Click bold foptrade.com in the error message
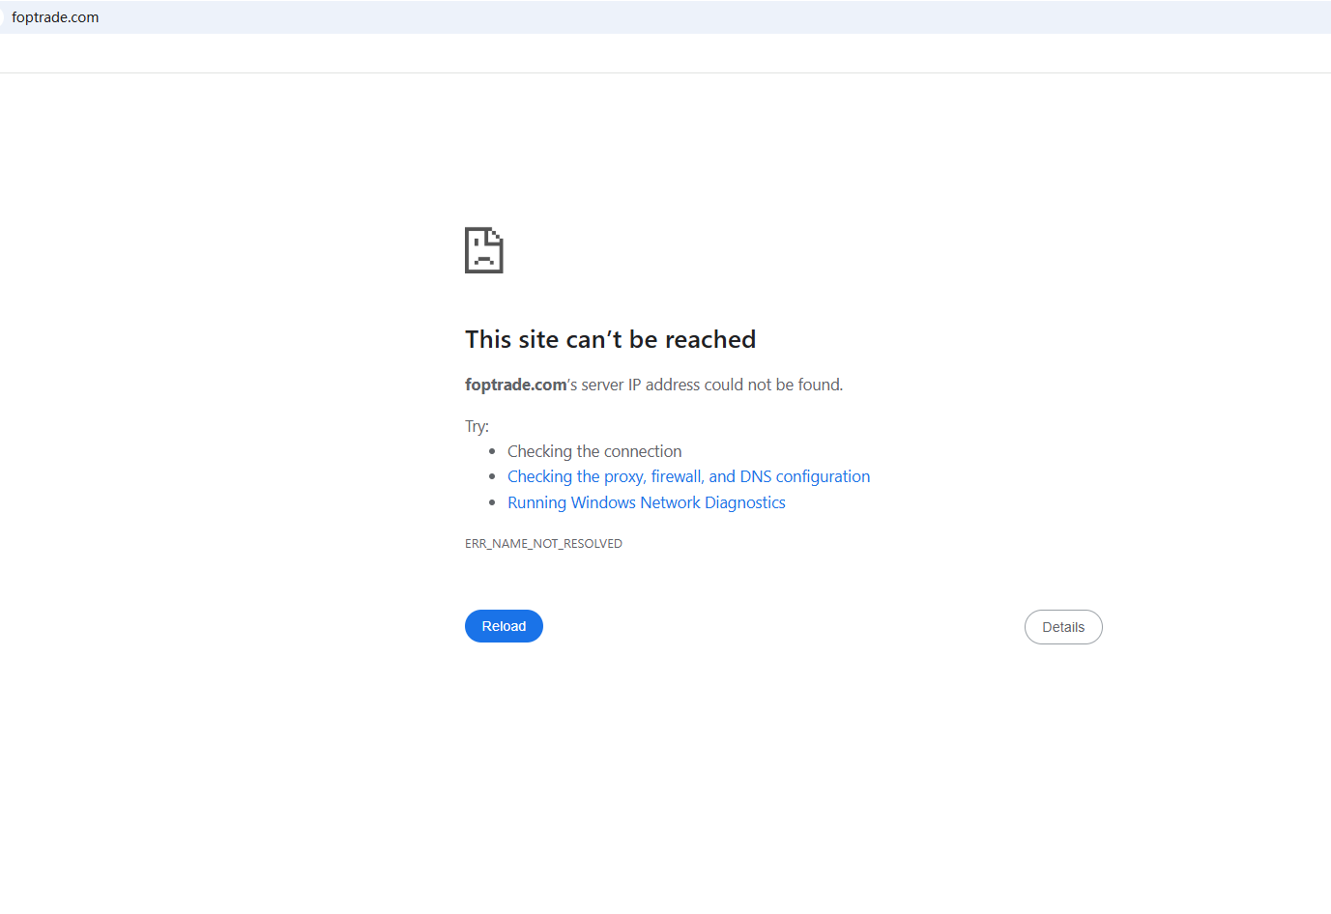This screenshot has height=914, width=1331. pyautogui.click(x=515, y=385)
